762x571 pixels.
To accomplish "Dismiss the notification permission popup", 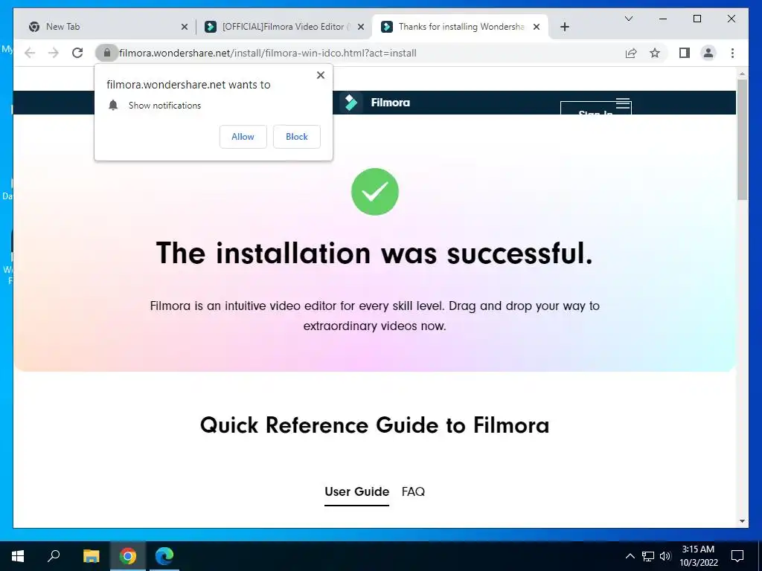I will click(x=320, y=75).
